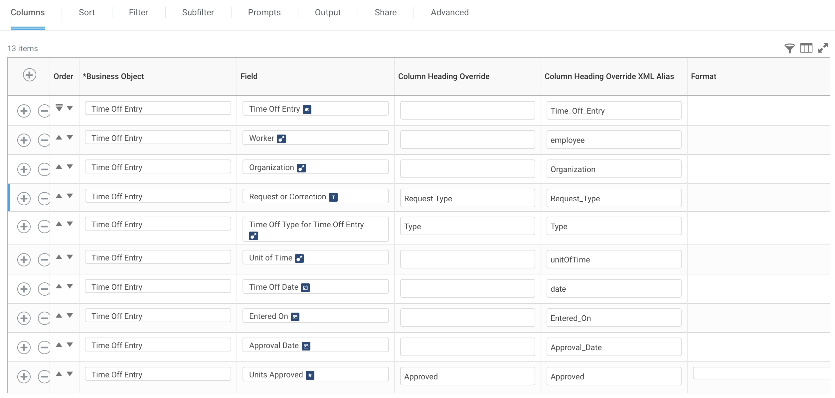The width and height of the screenshot is (835, 398).
Task: Move Approval Date row up
Action: pyautogui.click(x=59, y=345)
